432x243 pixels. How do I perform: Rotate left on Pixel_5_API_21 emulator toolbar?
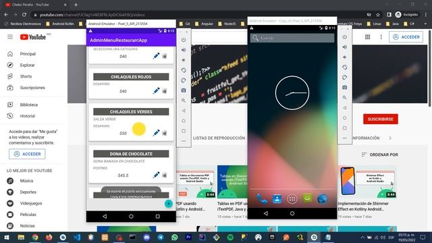[x=184, y=70]
